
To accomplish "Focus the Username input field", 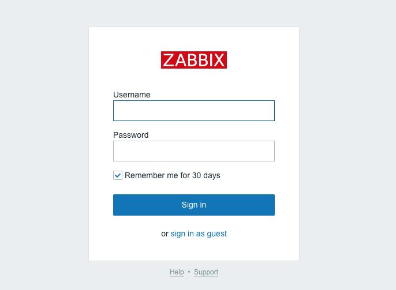I will click(194, 111).
